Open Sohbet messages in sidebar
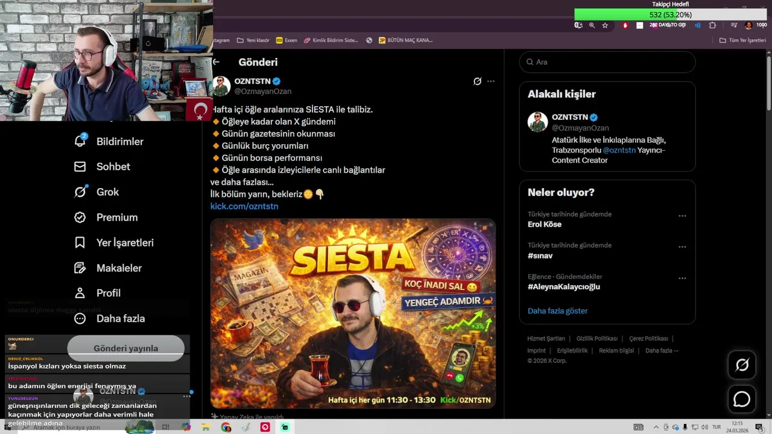The image size is (772, 434). pyautogui.click(x=102, y=167)
